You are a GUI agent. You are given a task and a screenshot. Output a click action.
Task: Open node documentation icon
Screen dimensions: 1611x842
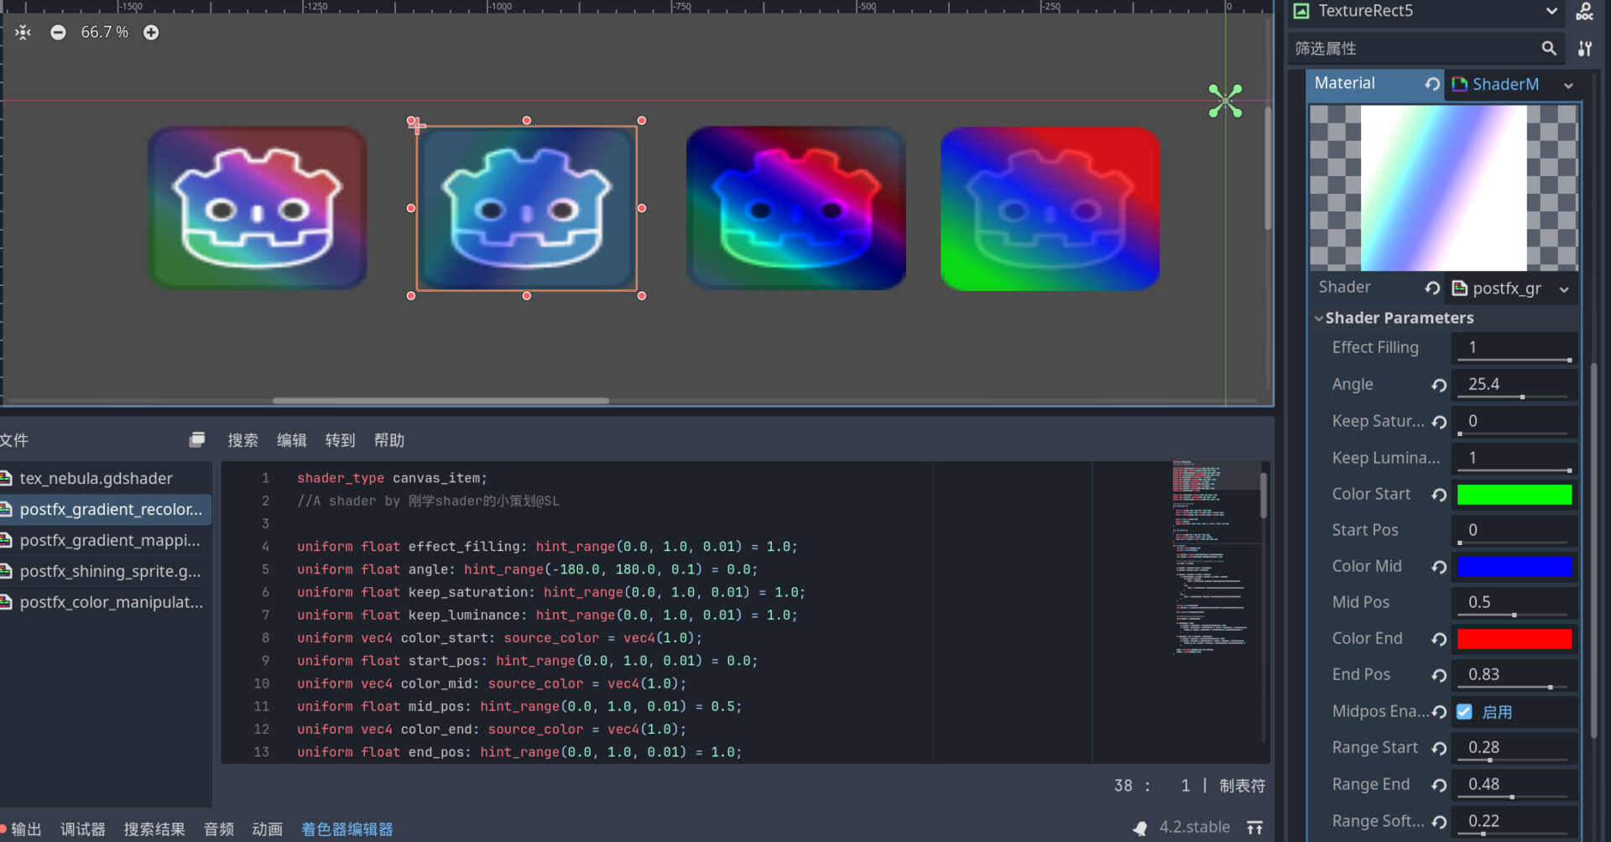[x=1585, y=11]
